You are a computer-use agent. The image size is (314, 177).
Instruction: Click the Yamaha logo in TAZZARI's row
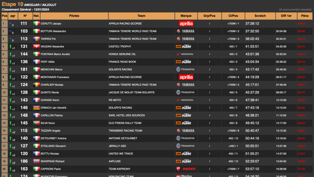click(x=186, y=131)
